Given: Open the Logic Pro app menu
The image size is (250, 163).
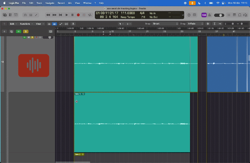Looking at the screenshot, I should 14,3.
